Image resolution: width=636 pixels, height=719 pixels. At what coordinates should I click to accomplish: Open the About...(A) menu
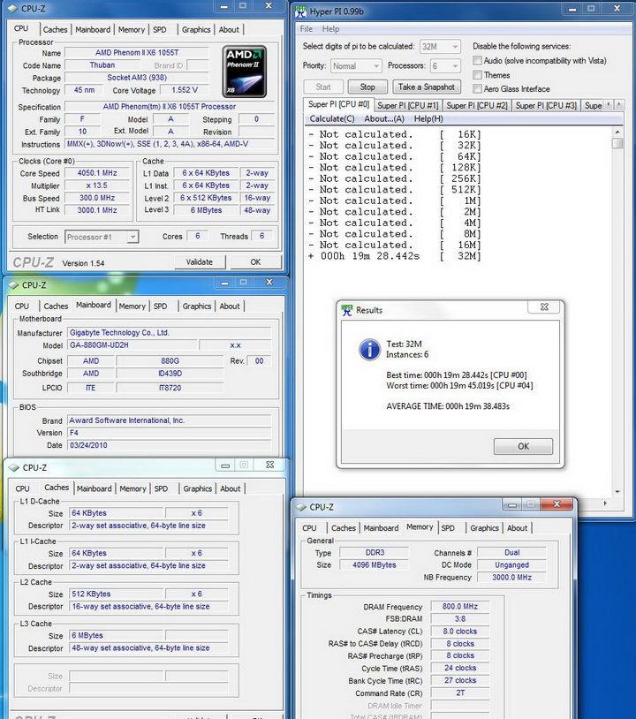384,118
